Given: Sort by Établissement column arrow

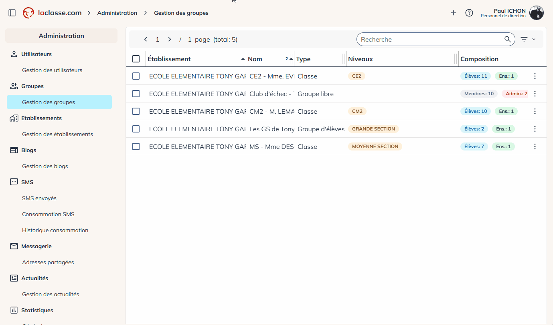Looking at the screenshot, I should click(x=243, y=59).
